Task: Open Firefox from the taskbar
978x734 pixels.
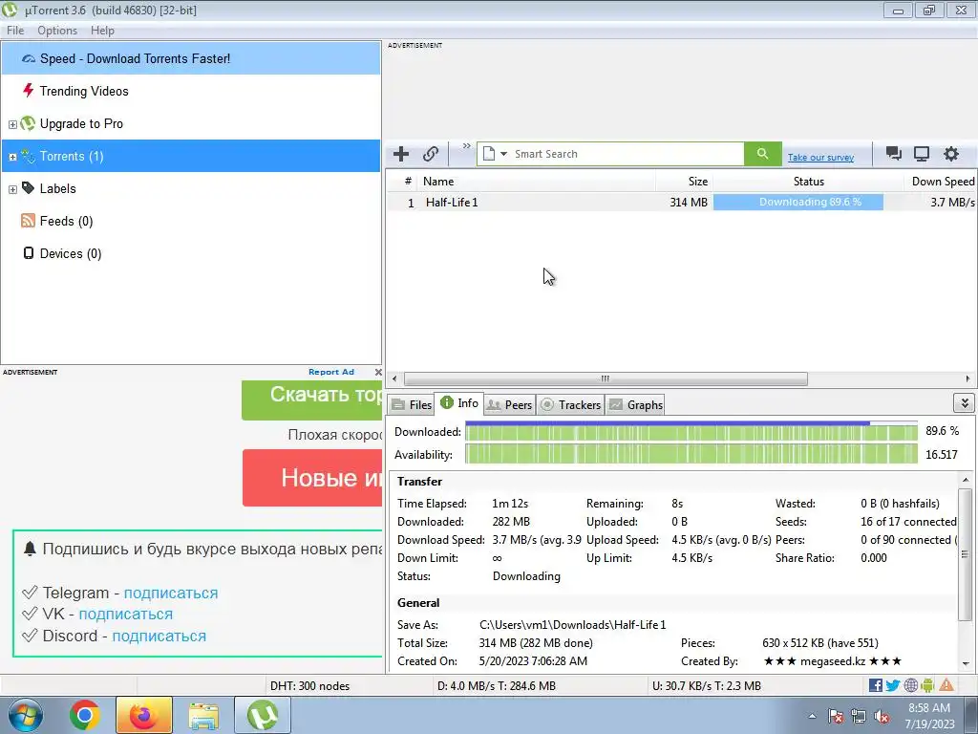Action: pyautogui.click(x=143, y=715)
